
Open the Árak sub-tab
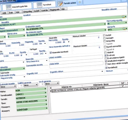click(11, 13)
